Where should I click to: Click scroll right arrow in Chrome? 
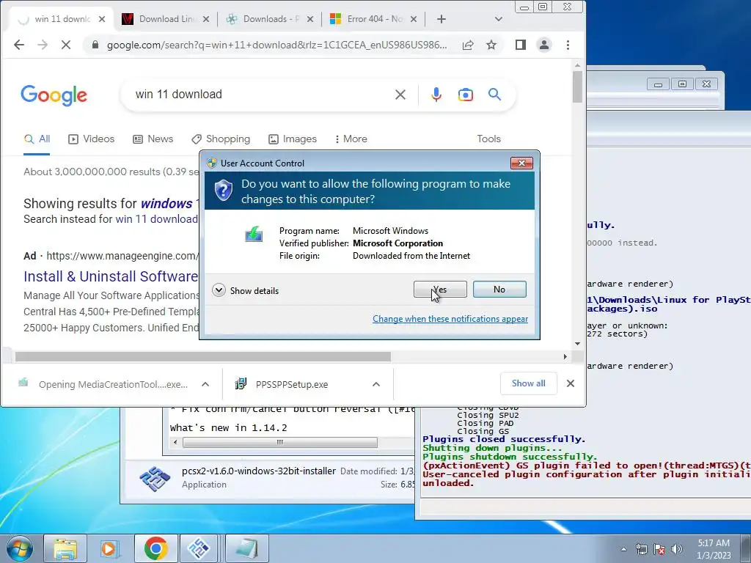point(565,357)
